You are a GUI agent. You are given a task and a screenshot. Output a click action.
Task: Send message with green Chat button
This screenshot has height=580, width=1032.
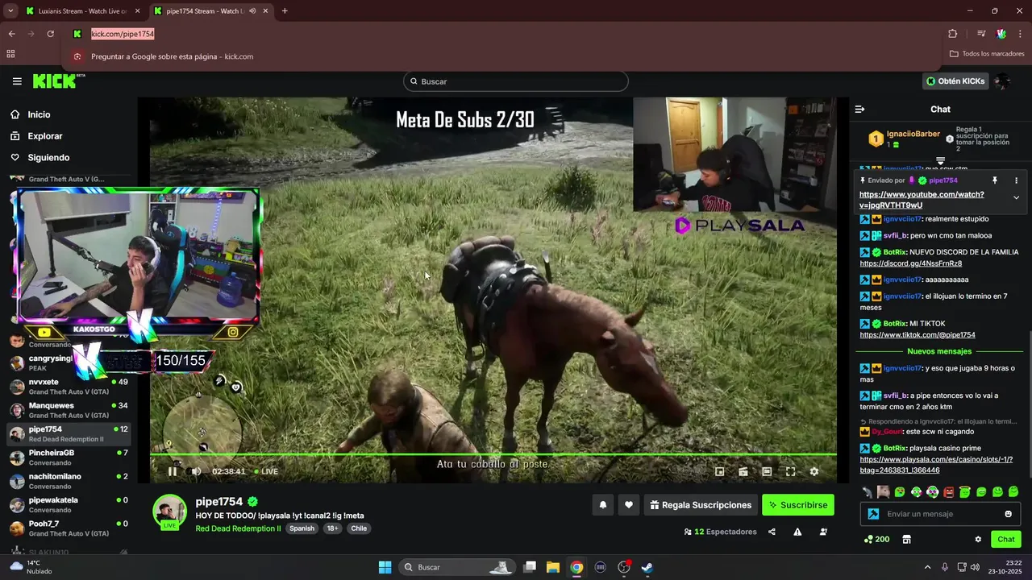pos(1006,539)
